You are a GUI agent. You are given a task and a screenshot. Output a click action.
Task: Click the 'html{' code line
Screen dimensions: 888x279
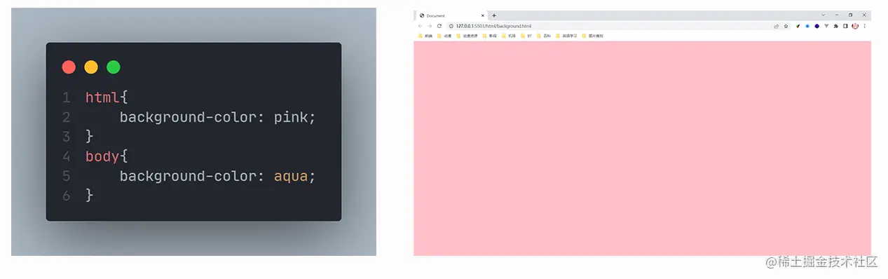pyautogui.click(x=107, y=97)
